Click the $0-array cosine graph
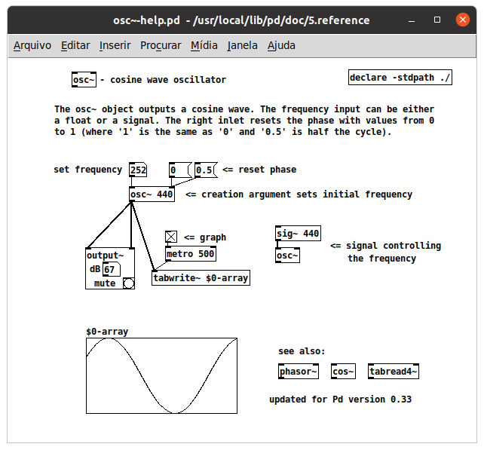 (x=161, y=375)
